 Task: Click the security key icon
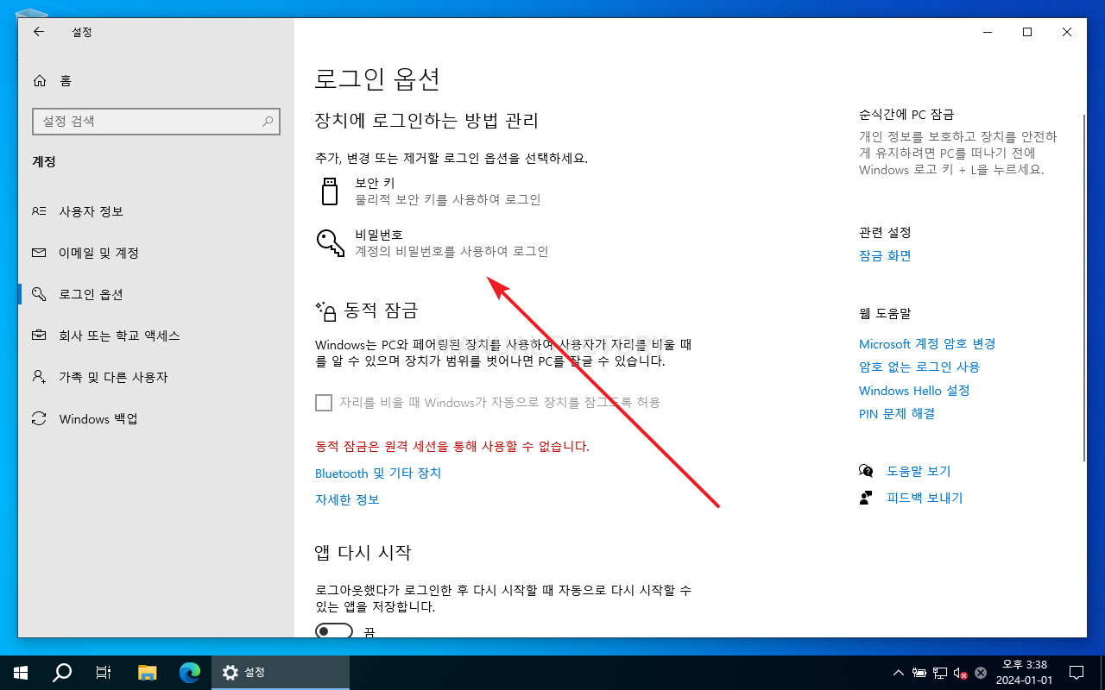(x=329, y=191)
